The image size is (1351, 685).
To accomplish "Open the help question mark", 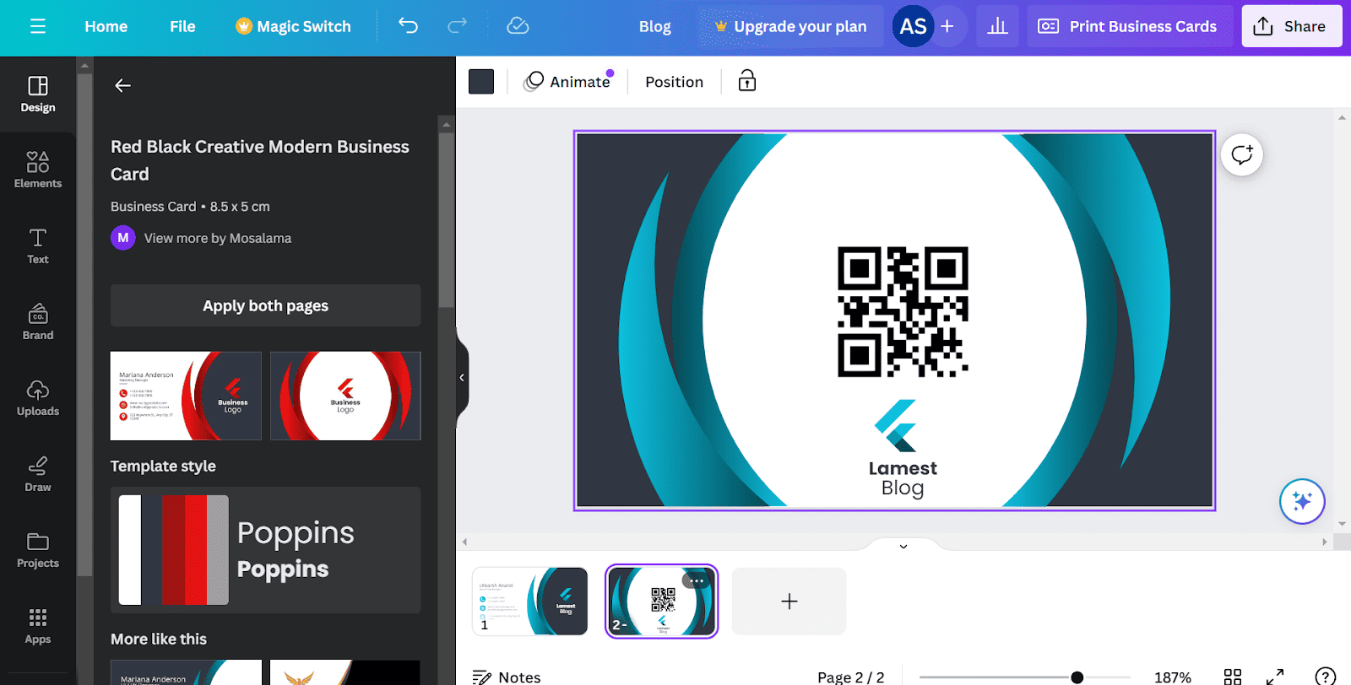I will point(1326,677).
